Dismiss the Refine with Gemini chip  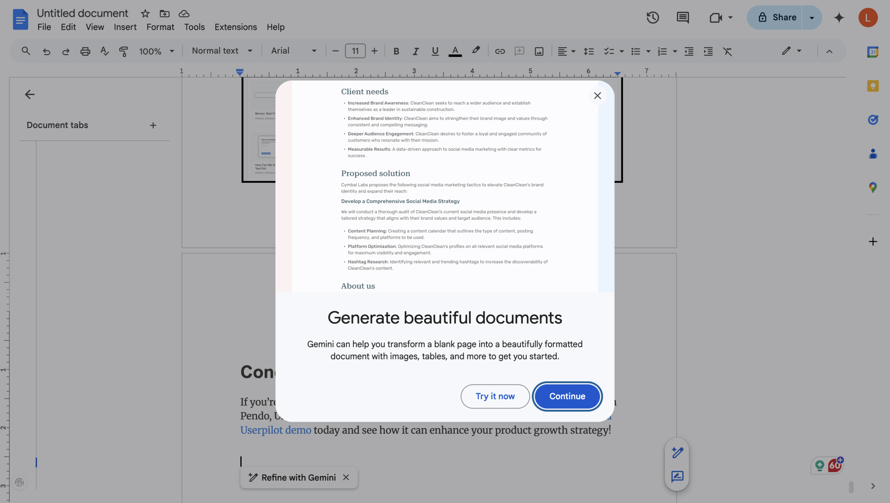tap(346, 477)
